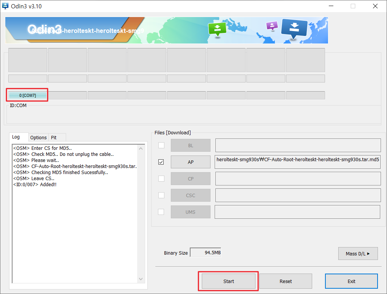Uncheck the AP checkbox

[161, 162]
